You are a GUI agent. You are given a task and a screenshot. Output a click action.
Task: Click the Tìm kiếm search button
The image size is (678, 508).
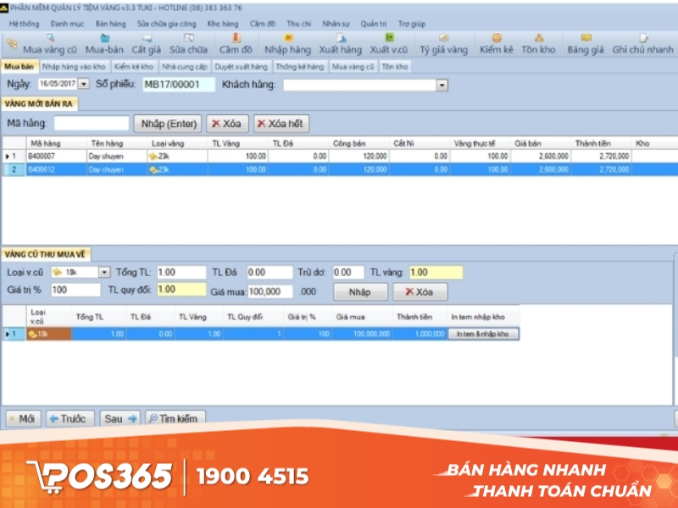tap(172, 418)
